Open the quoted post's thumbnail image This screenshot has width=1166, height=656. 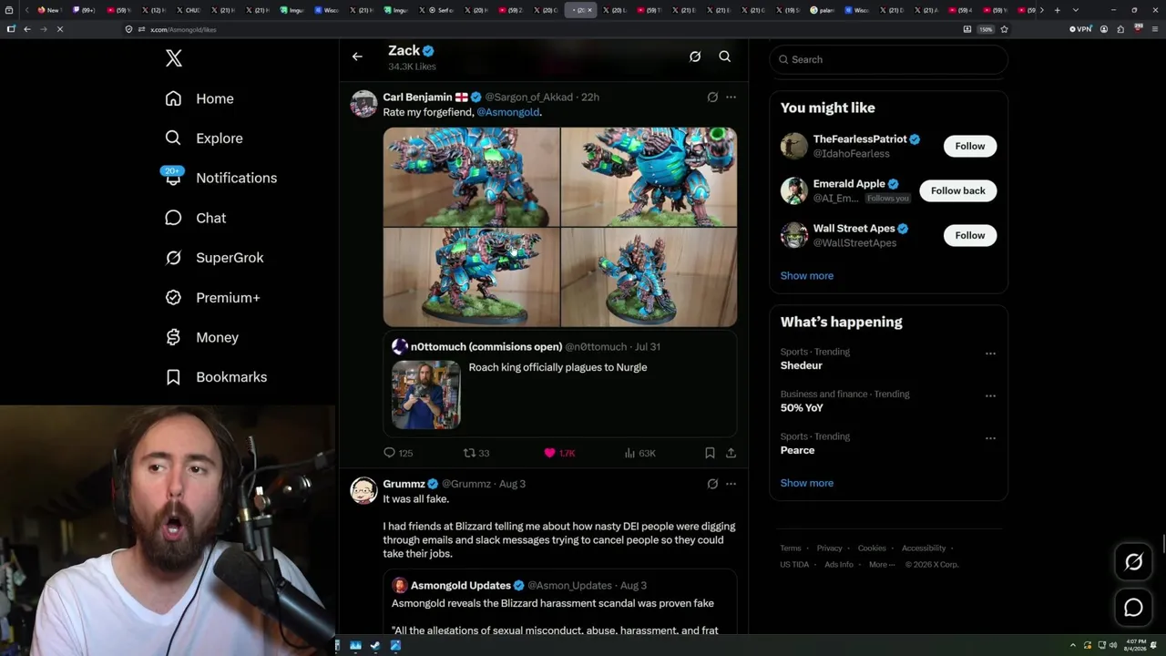pos(426,395)
